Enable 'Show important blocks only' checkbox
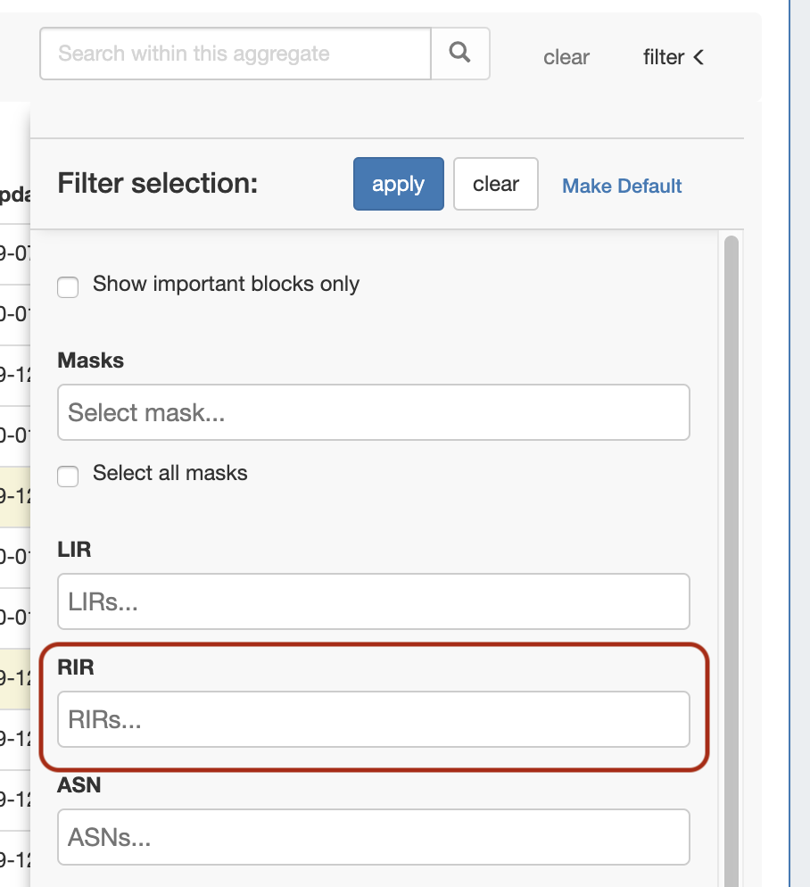The image size is (810, 887). tap(68, 286)
